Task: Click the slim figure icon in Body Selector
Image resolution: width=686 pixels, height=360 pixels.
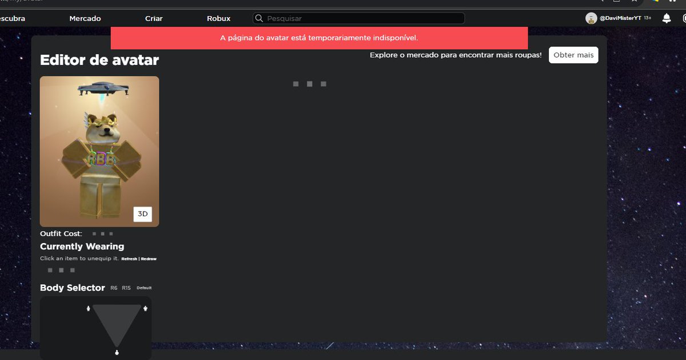Action: pos(88,309)
